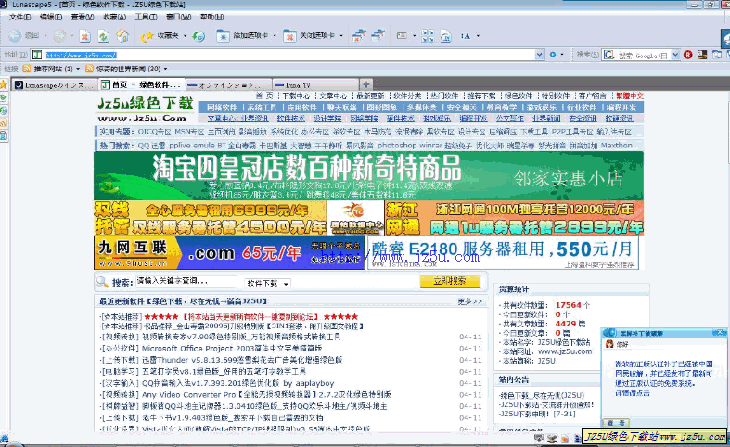This screenshot has width=730, height=447.
Task: Open the Google search engine dropdown
Action: [x=675, y=55]
